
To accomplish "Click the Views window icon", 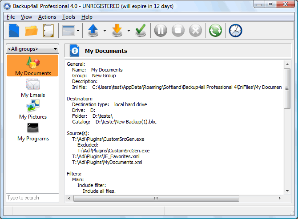I will 68,31.
